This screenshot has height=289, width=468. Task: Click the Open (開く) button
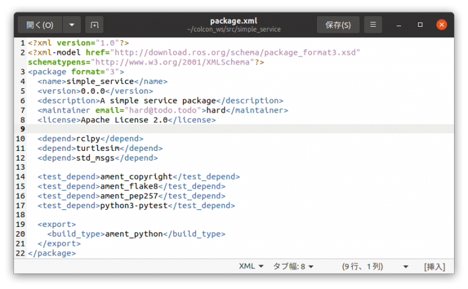40,25
